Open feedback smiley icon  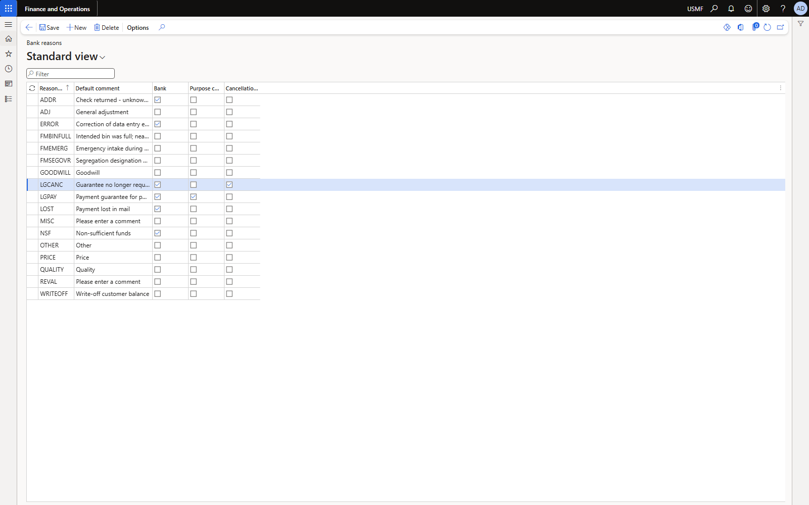748,9
